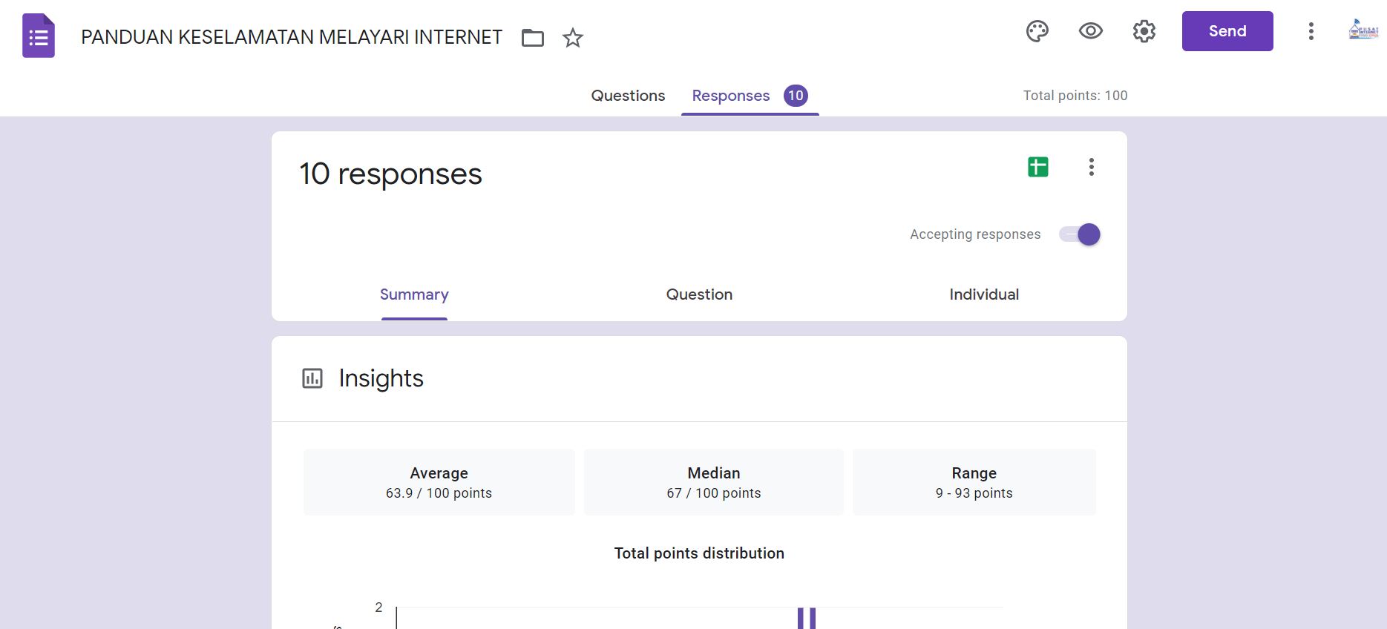Open the header more options menu
Image resolution: width=1387 pixels, height=629 pixels.
[x=1311, y=31]
